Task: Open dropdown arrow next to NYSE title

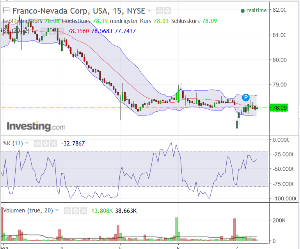Action: pyautogui.click(x=149, y=11)
